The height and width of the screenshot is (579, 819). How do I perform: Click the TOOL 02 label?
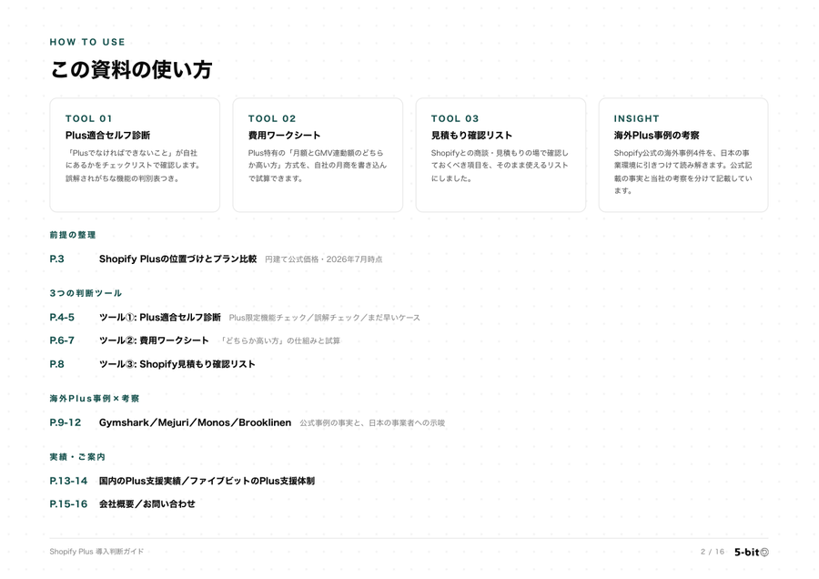(x=272, y=118)
